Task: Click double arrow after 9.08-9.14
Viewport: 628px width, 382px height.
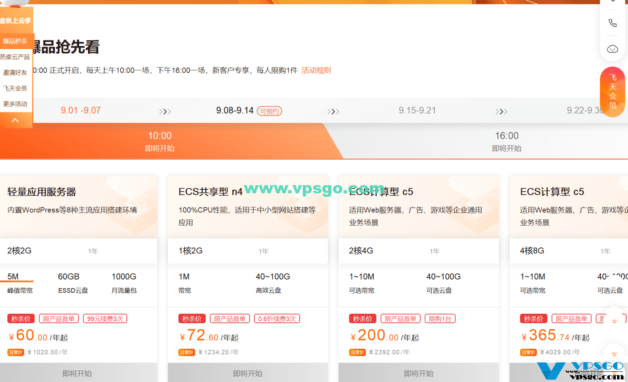Action: [333, 112]
